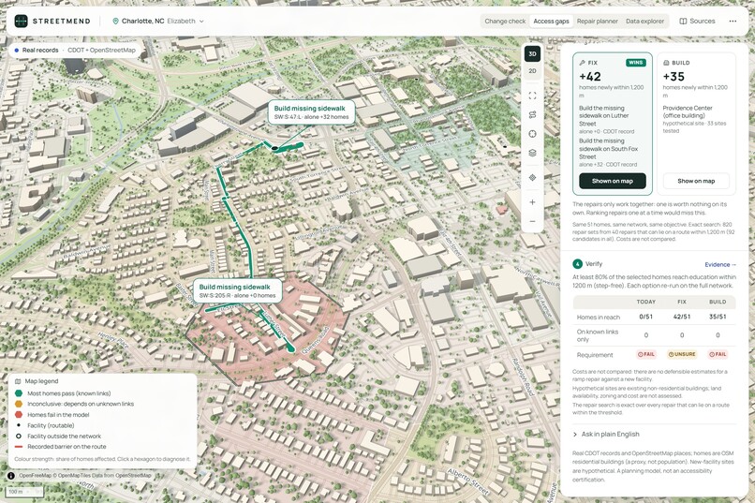This screenshot has width=755, height=503.
Task: Click the 42/51 homes in reach cell
Action: tap(682, 317)
